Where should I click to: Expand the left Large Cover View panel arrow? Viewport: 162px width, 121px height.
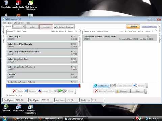tap(4, 26)
